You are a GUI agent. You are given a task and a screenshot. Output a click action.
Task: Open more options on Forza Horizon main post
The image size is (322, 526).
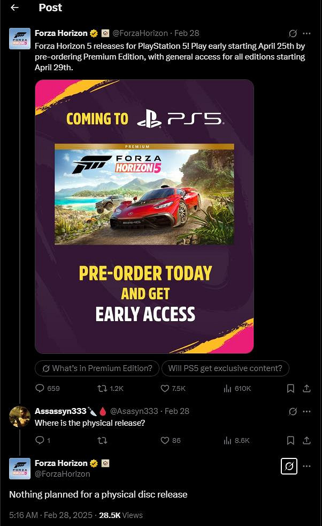pos(306,33)
